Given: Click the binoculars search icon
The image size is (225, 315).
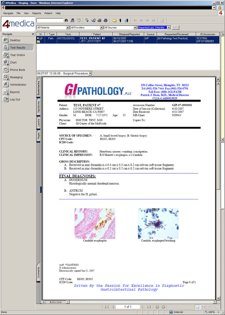Looking at the screenshot, I should tap(66, 20).
